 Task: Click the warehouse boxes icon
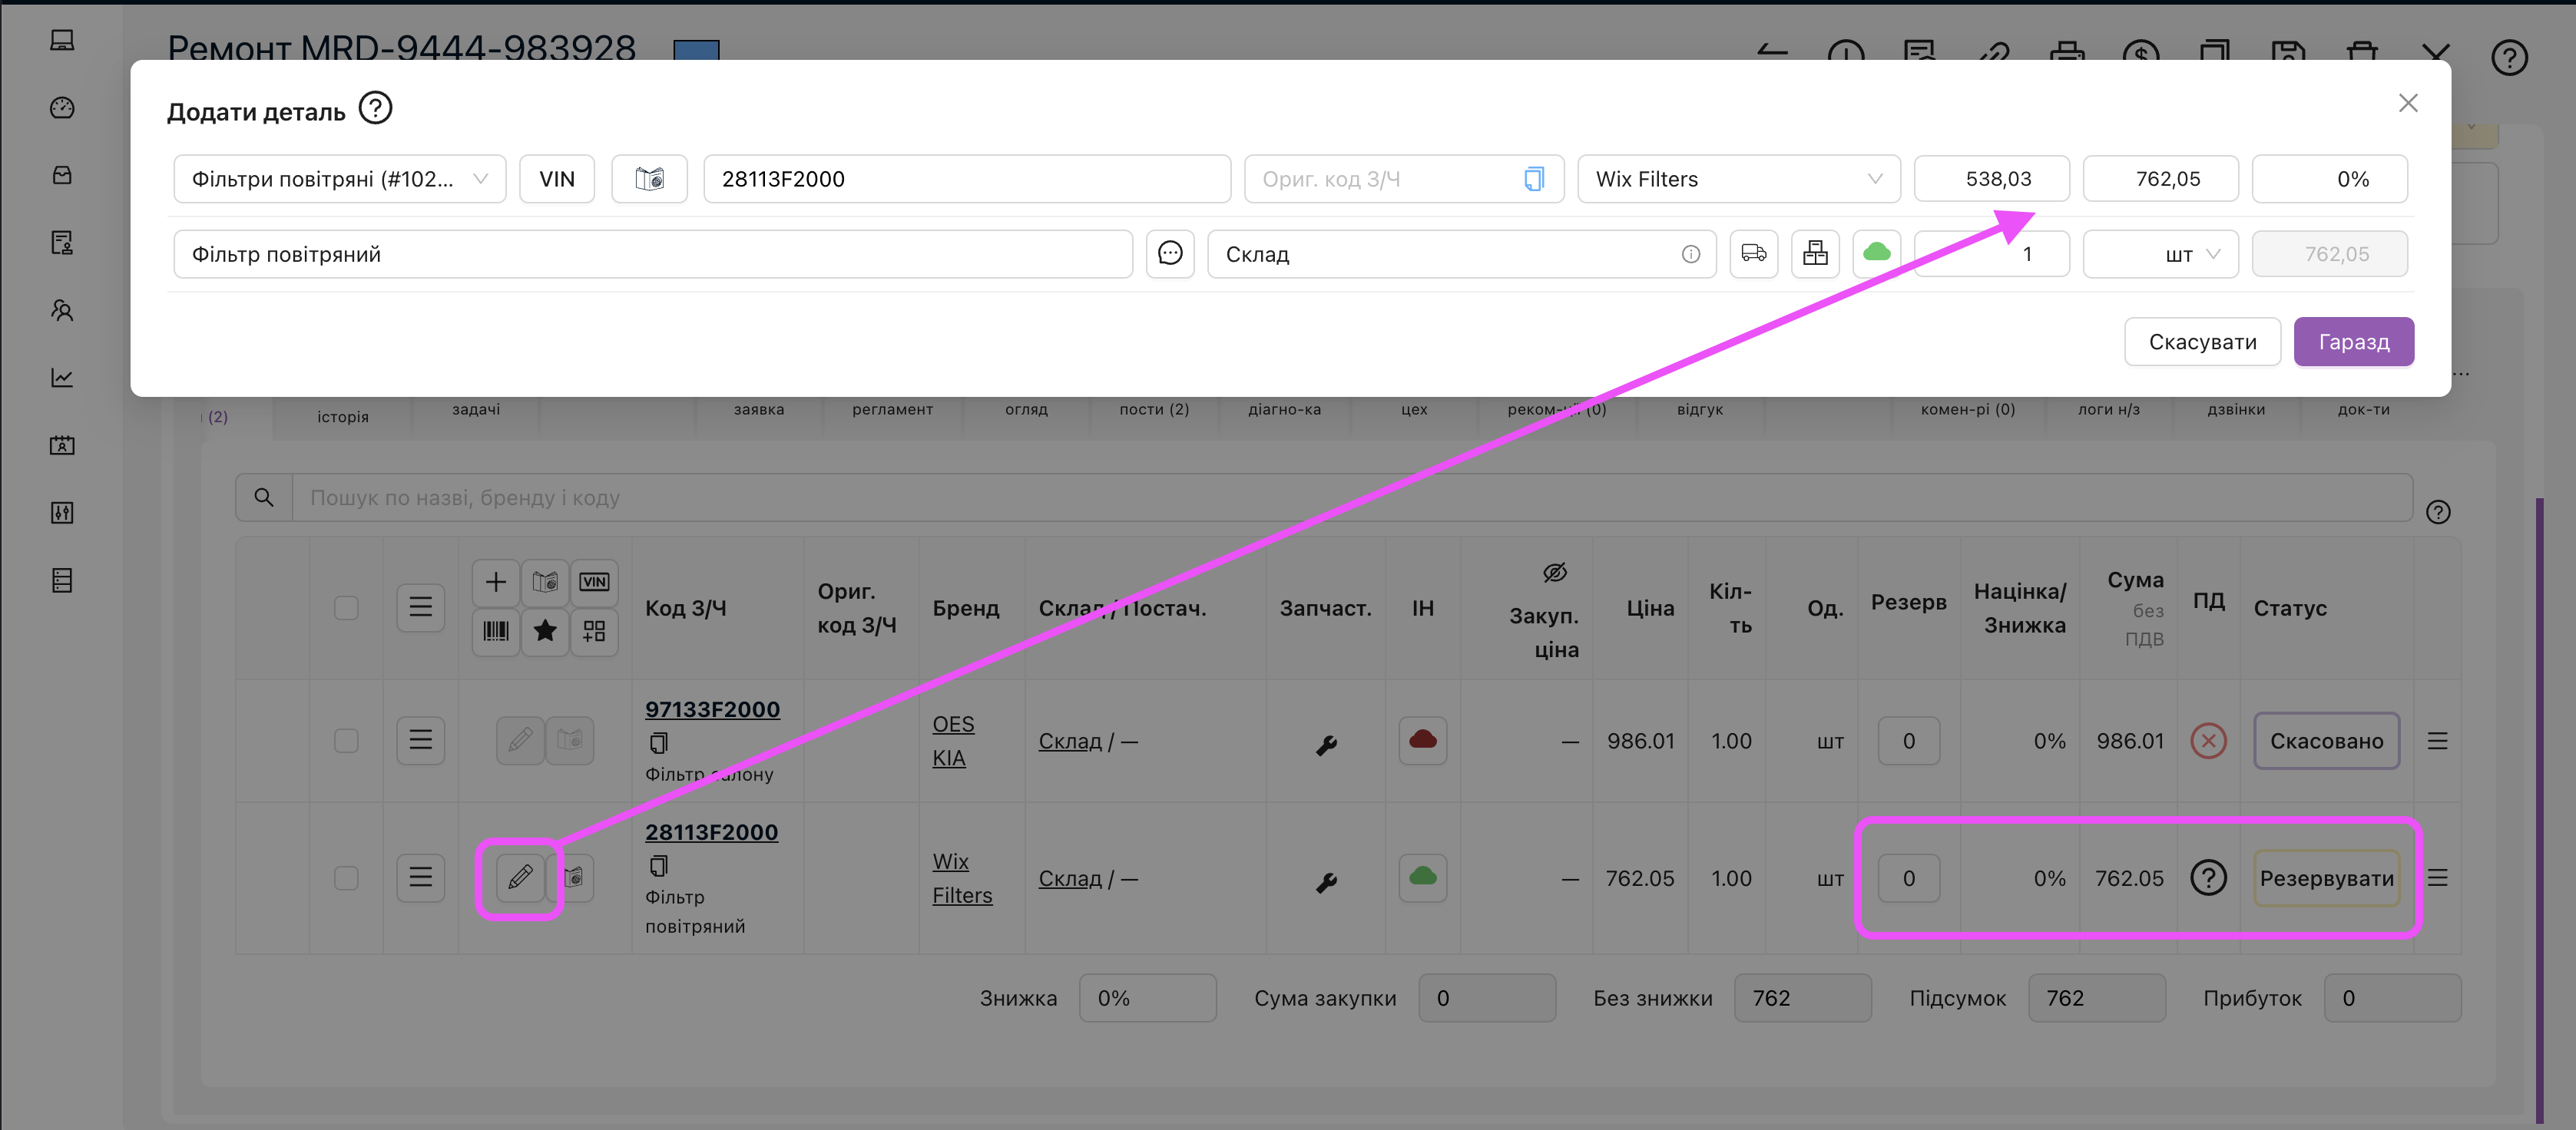click(x=1814, y=254)
